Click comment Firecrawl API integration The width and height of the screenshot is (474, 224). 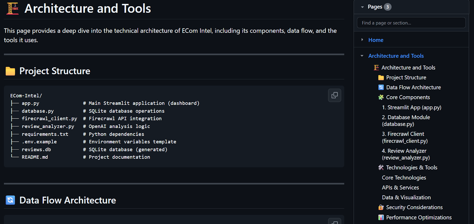pyautogui.click(x=122, y=119)
